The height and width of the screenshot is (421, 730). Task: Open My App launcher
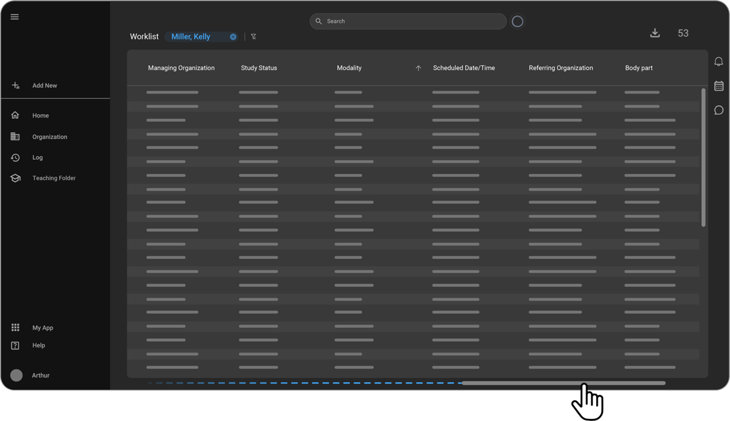point(42,327)
